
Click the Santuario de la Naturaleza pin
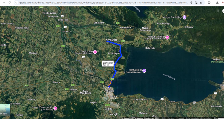pos(144,70)
